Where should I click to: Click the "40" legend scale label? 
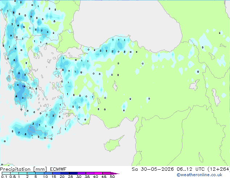(x=96, y=177)
